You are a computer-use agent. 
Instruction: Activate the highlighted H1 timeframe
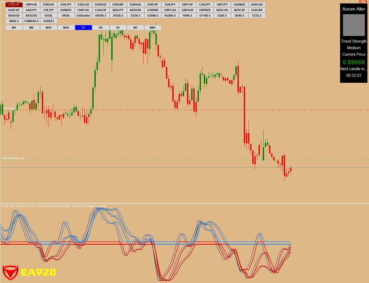click(x=83, y=28)
